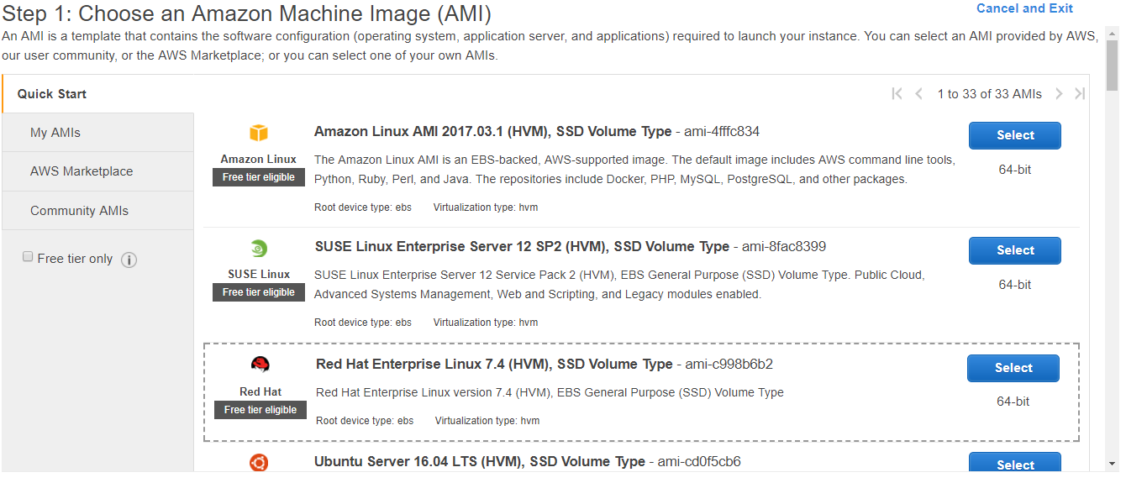Click the Amazon Linux orange cube icon
This screenshot has height=483, width=1126.
click(259, 134)
